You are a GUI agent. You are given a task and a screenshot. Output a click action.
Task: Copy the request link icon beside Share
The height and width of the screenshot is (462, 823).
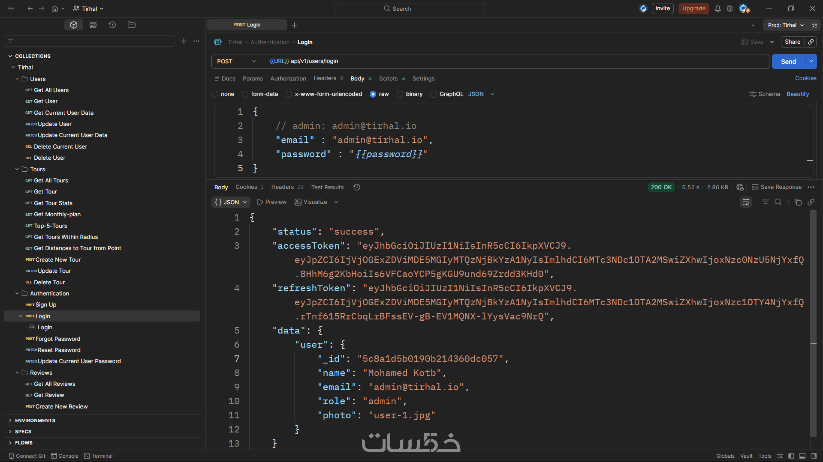(811, 42)
